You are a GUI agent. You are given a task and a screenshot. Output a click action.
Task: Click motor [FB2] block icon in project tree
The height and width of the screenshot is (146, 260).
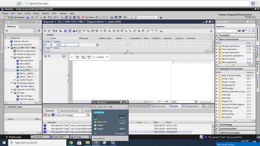17,70
